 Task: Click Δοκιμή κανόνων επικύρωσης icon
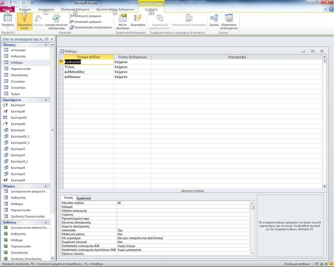click(x=56, y=22)
